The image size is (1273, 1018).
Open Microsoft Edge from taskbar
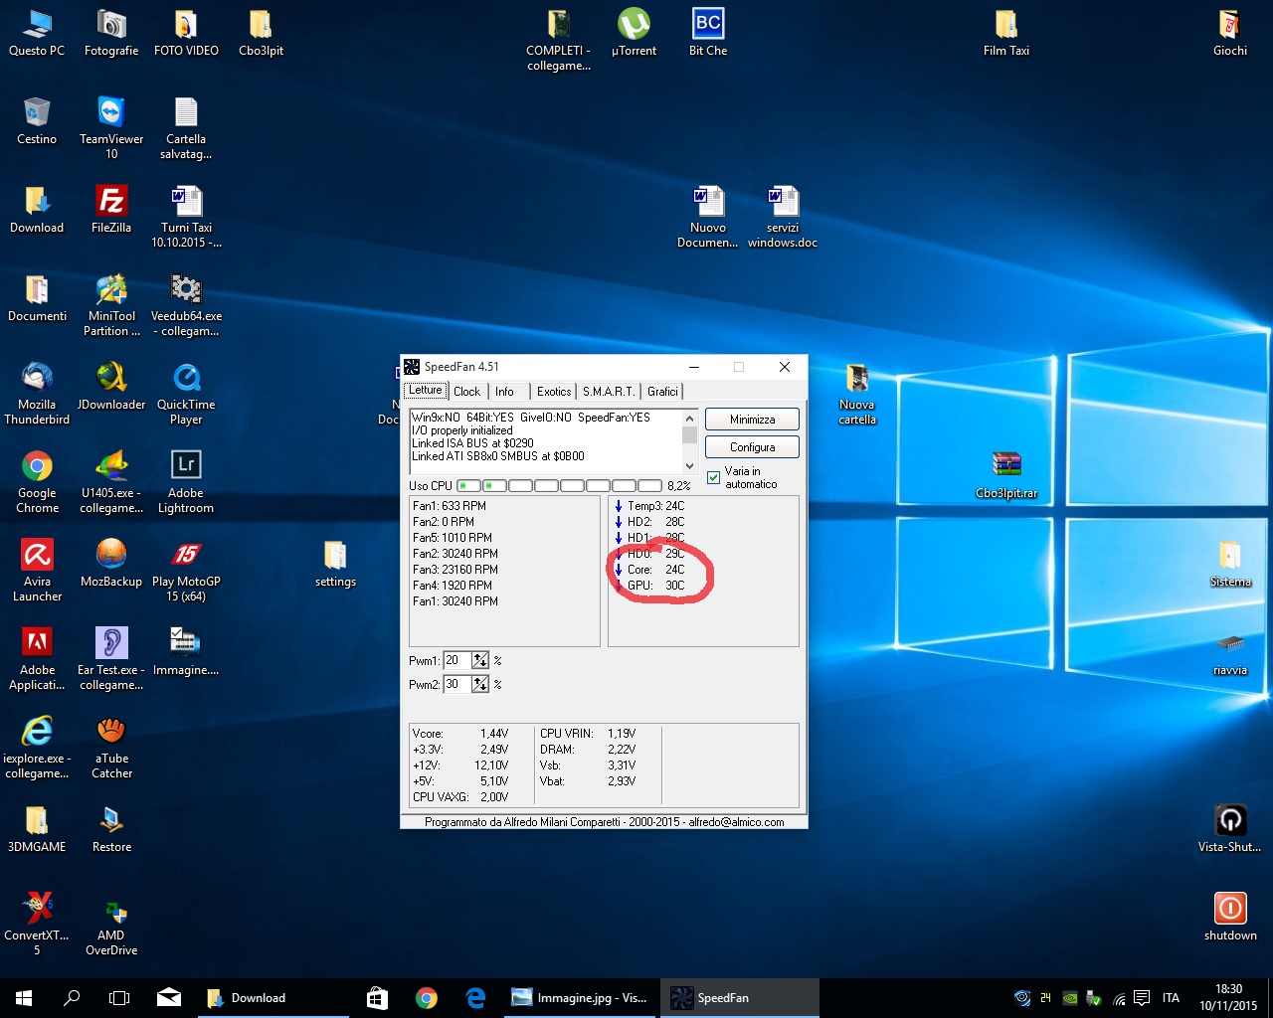pyautogui.click(x=475, y=998)
